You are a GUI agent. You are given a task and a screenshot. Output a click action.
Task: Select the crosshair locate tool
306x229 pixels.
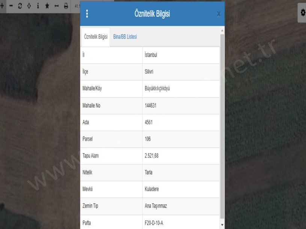[29, 6]
